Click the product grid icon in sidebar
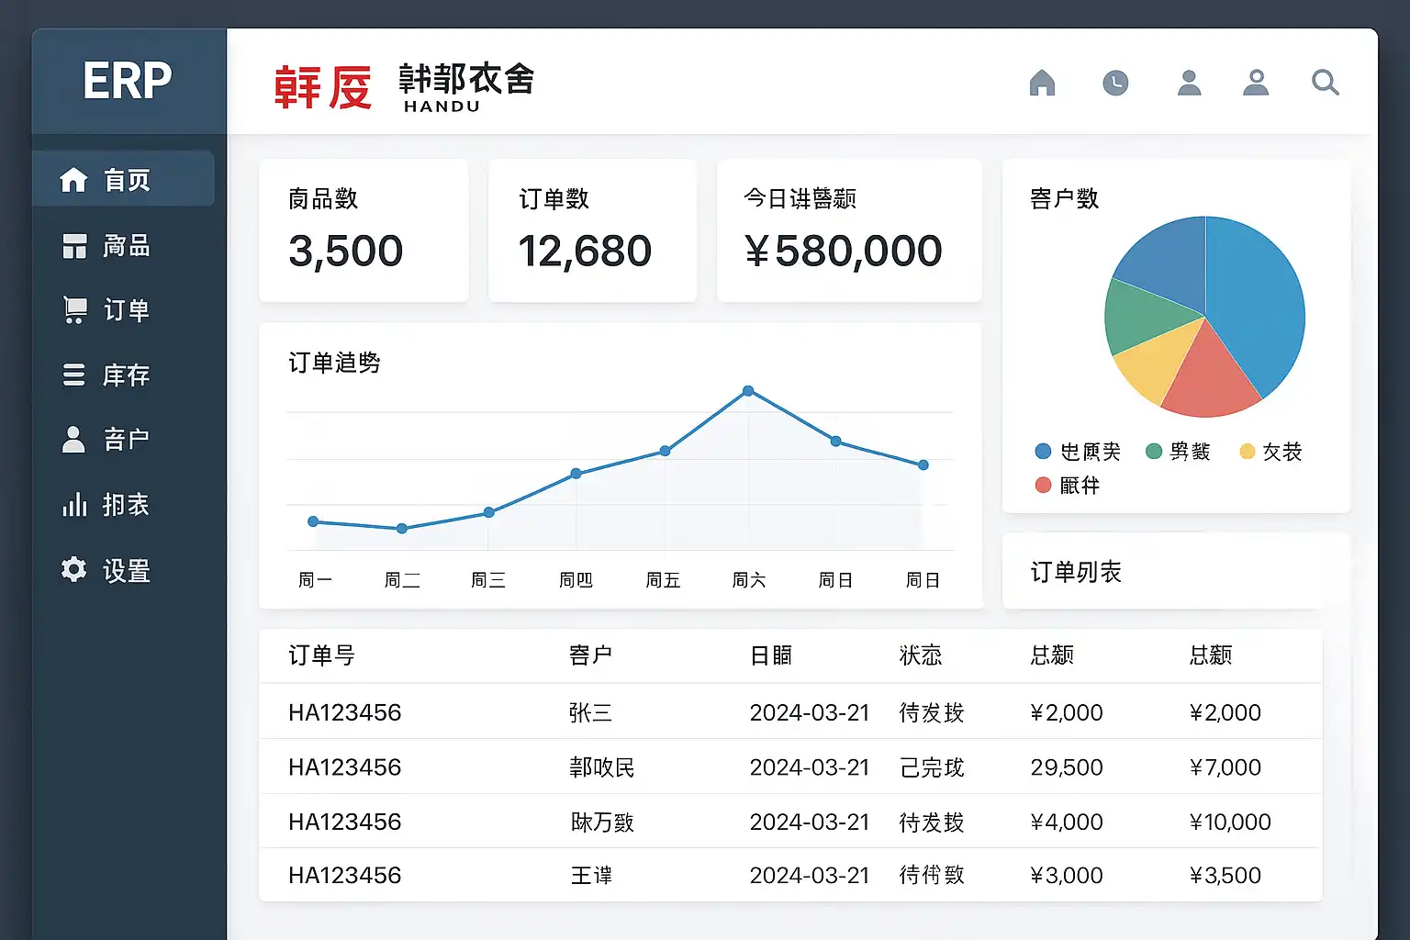 [74, 246]
